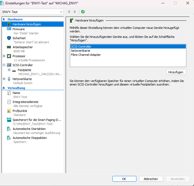The height and width of the screenshot is (186, 194).
Task: Click the back navigation arrow
Action: pyautogui.click(x=69, y=12)
